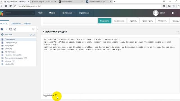Click the browser snapshot icon
The height and width of the screenshot is (101, 180).
coord(169,6)
